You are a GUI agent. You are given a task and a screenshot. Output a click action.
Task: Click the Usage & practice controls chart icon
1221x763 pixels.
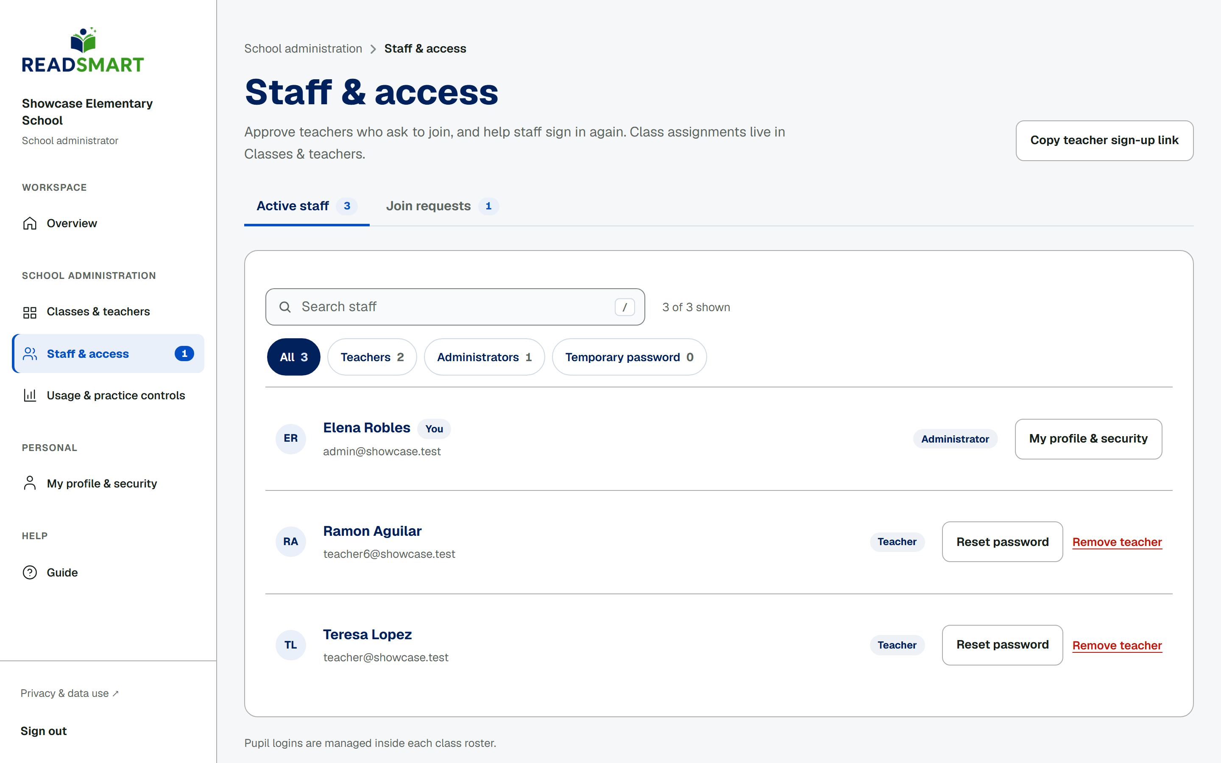30,395
